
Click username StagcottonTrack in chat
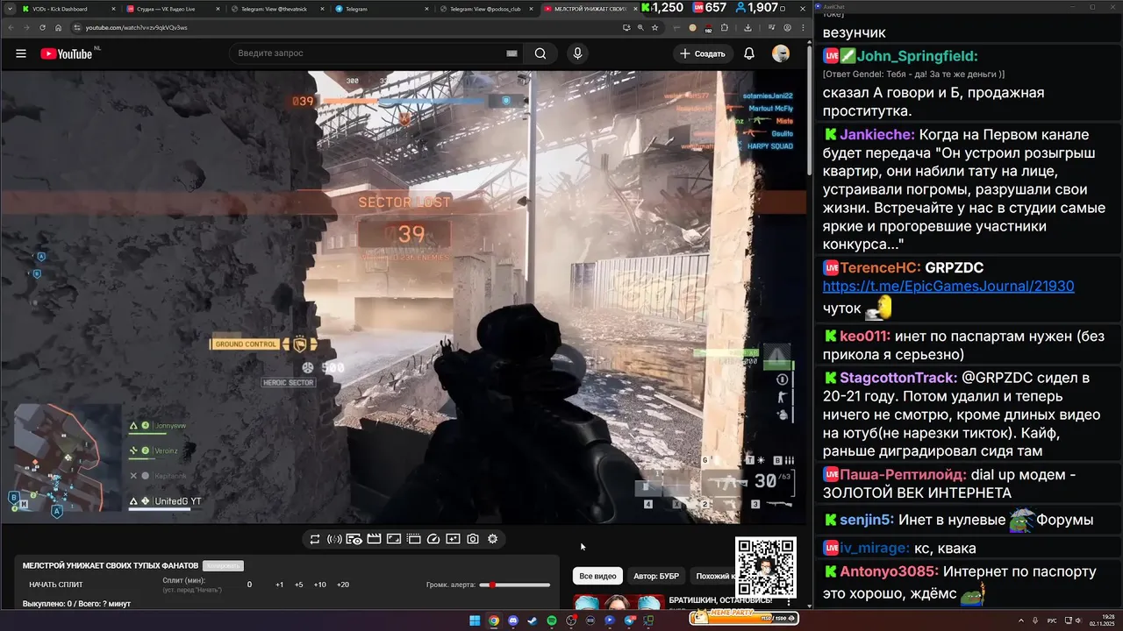coord(898,378)
